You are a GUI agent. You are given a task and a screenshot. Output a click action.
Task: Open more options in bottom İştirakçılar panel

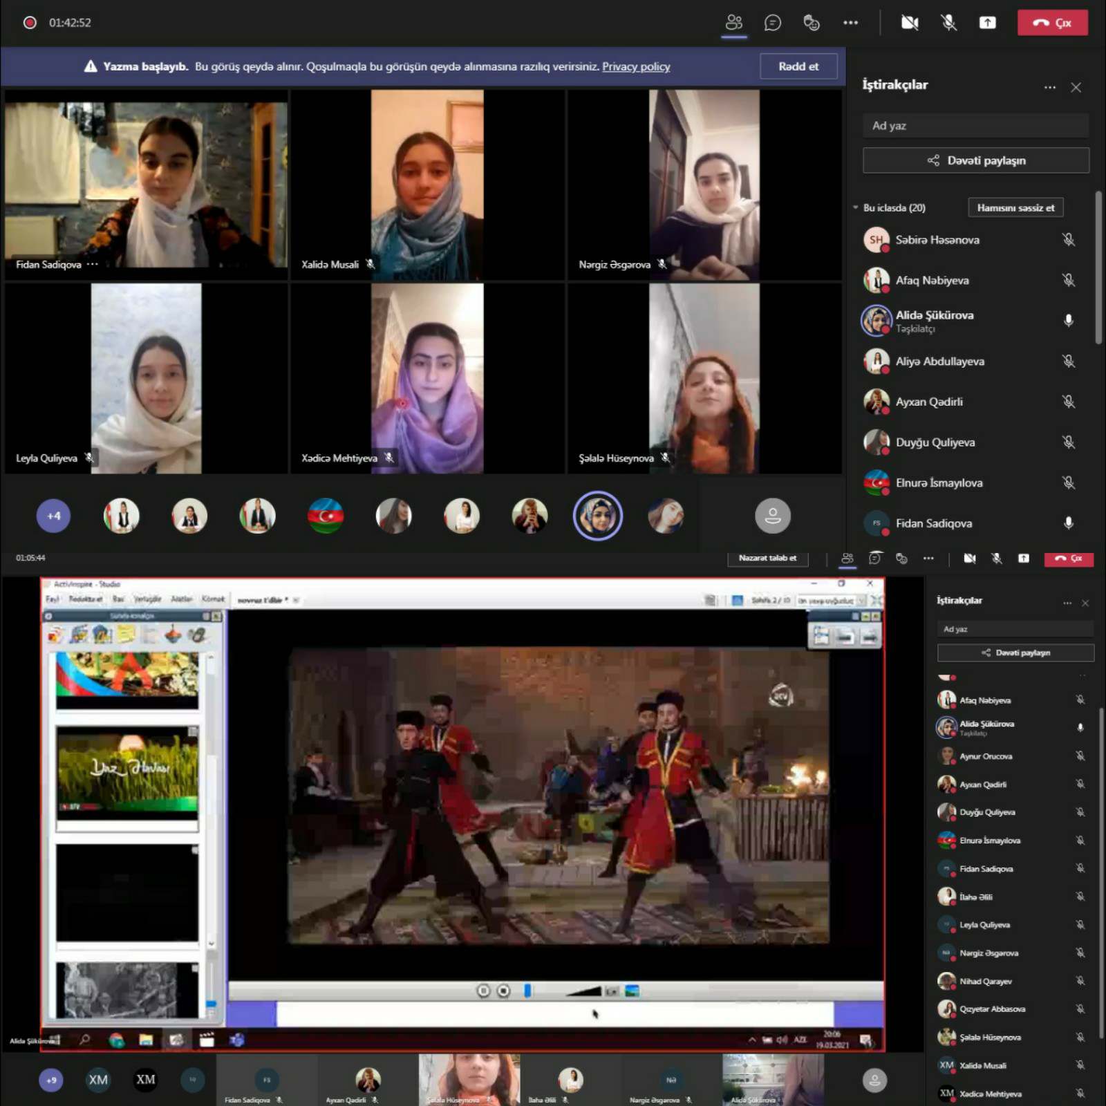pyautogui.click(x=1067, y=603)
